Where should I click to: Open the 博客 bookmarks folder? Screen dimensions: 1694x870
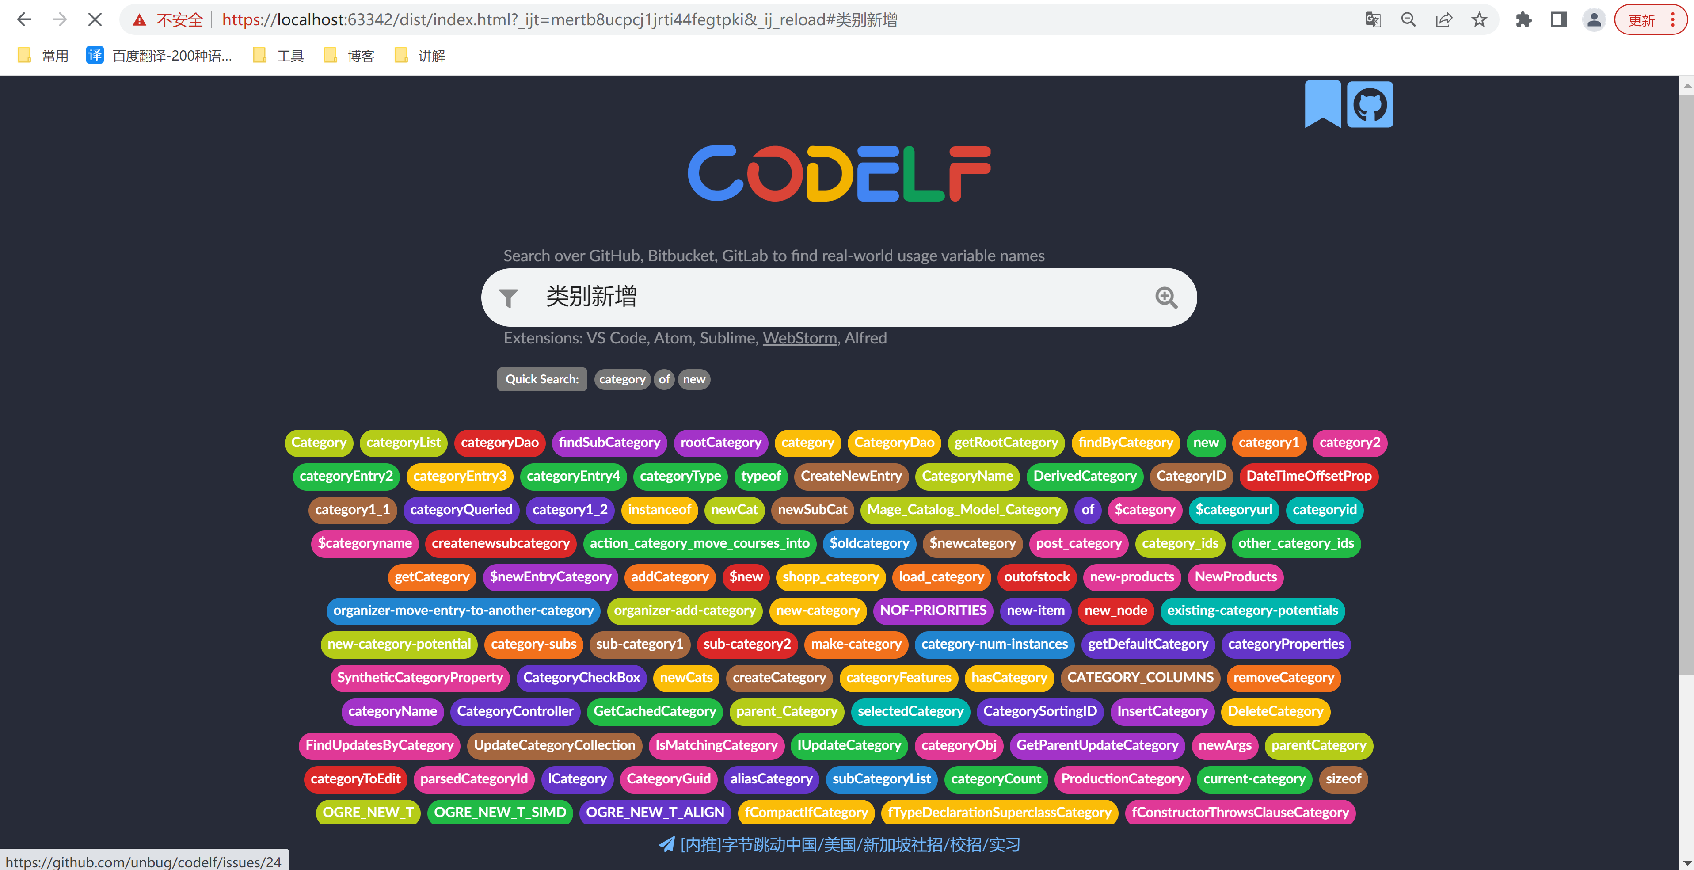click(x=349, y=55)
